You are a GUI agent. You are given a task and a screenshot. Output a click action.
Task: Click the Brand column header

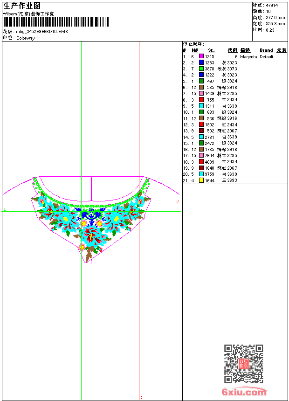(266, 50)
